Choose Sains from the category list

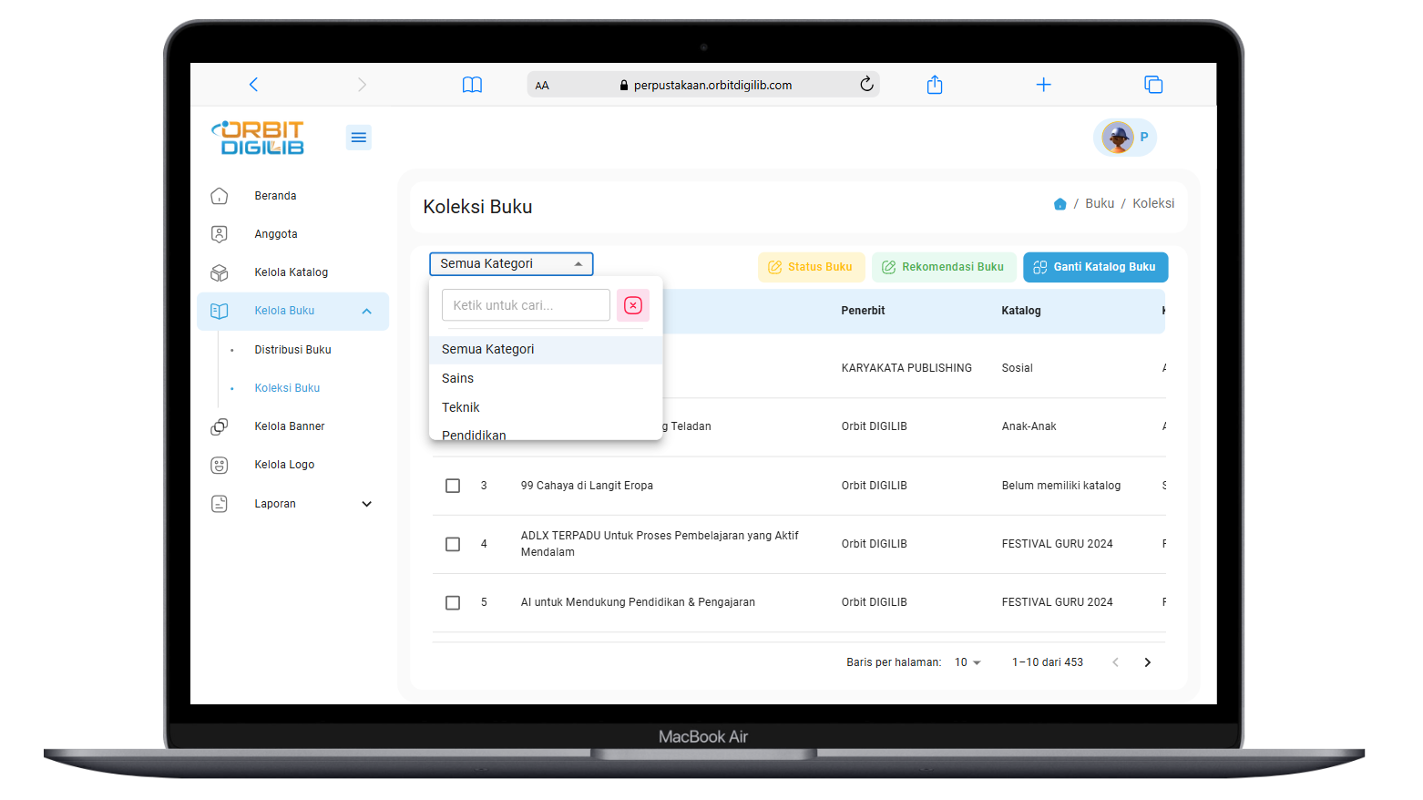458,378
